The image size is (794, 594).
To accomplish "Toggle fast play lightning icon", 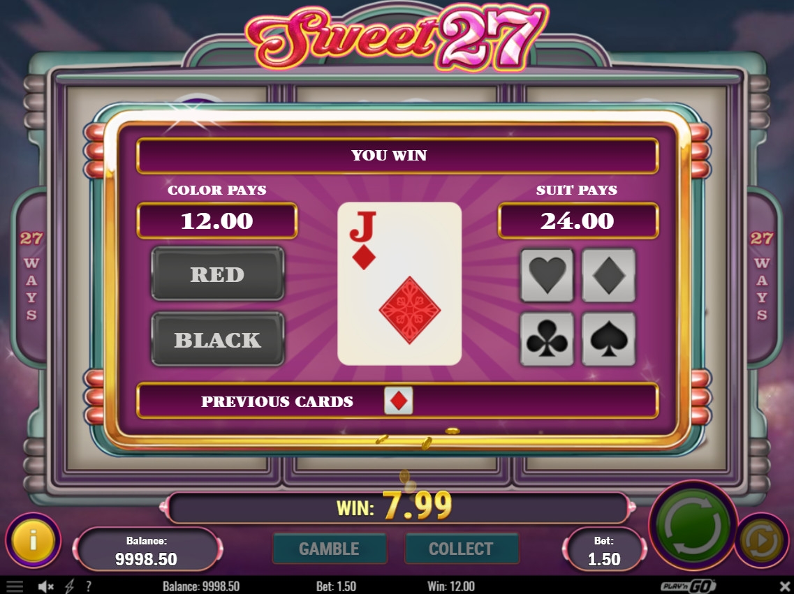I will pos(69,586).
